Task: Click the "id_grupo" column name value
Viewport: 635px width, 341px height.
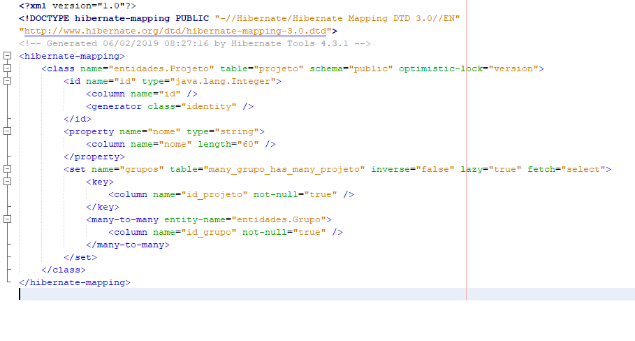Action: (x=209, y=232)
